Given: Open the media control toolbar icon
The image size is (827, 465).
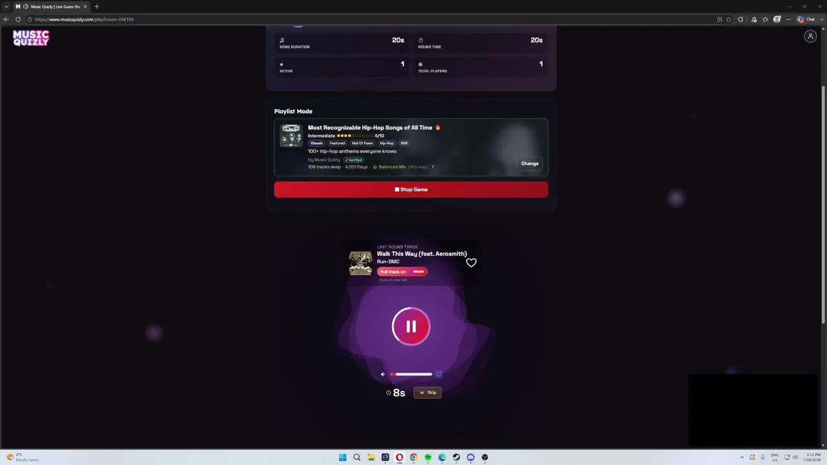Looking at the screenshot, I should 754,19.
